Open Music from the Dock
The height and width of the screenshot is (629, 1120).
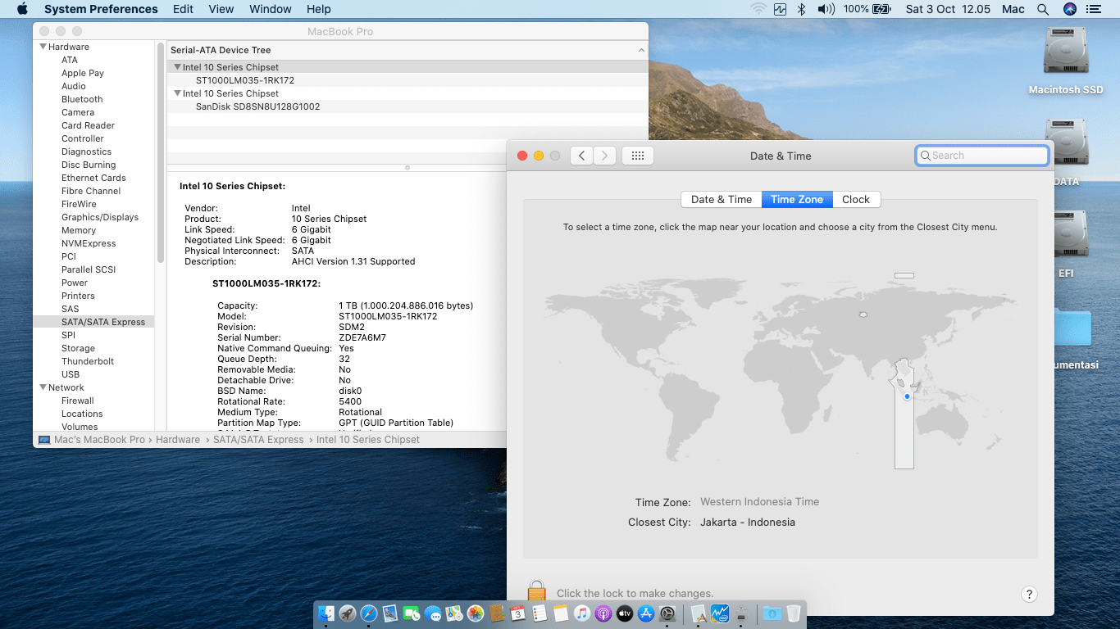[582, 613]
